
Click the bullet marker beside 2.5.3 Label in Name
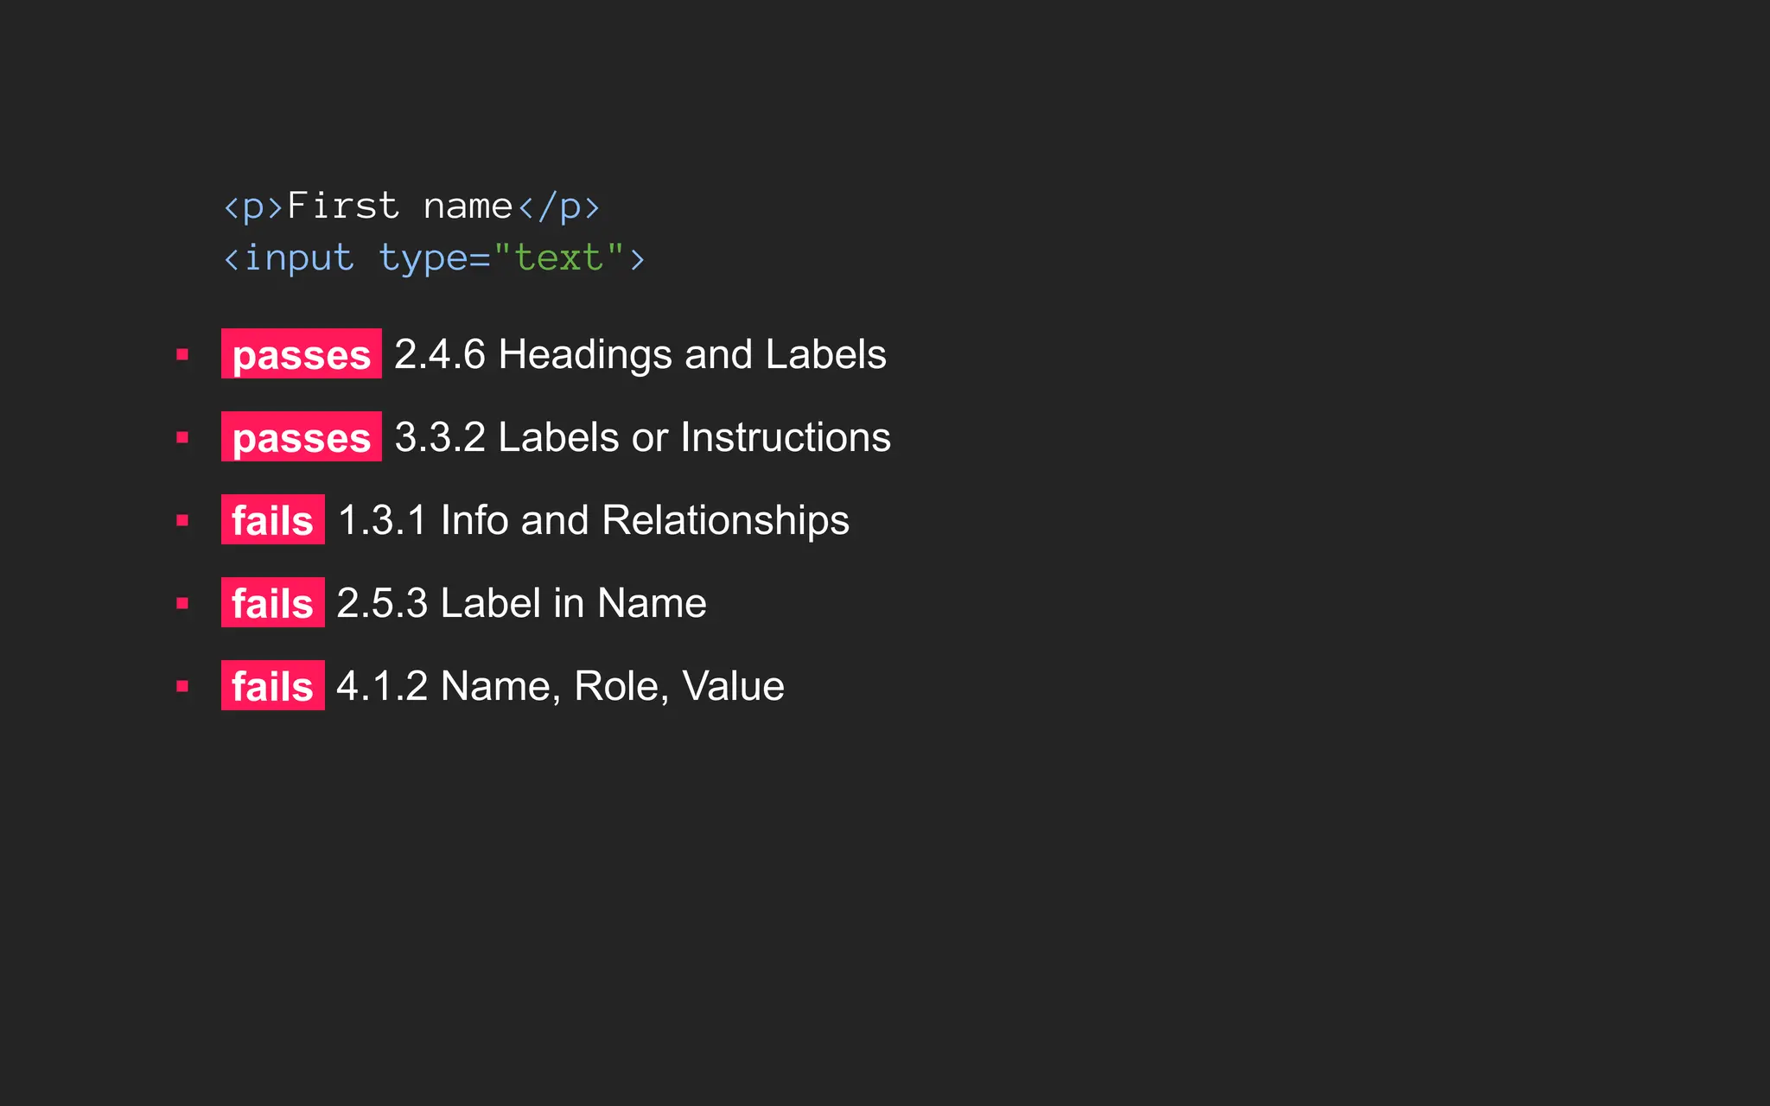(182, 603)
